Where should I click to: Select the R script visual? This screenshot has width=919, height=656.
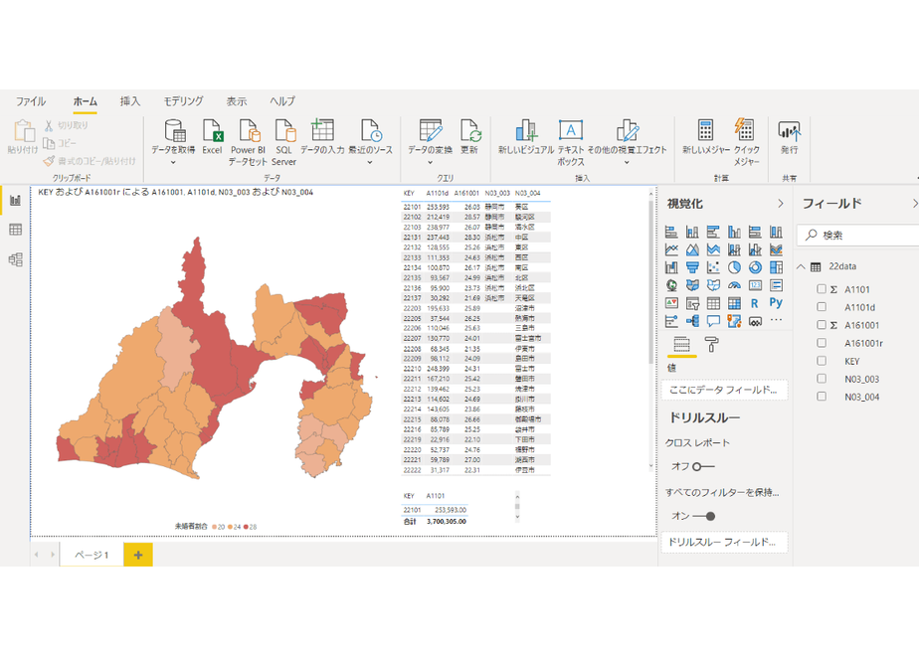click(x=755, y=303)
